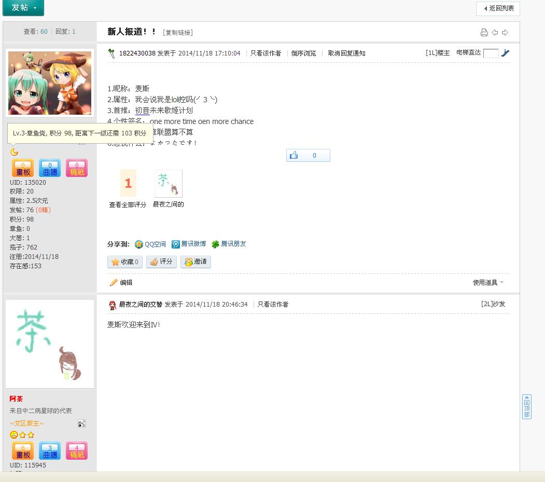Click the text UID: 115945
The image size is (545, 482).
(28, 465)
